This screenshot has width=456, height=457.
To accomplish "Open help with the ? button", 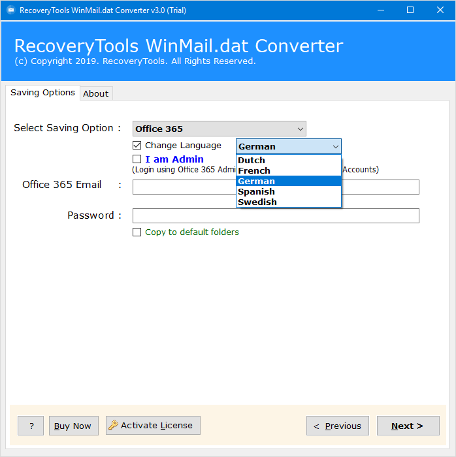I will pyautogui.click(x=31, y=426).
